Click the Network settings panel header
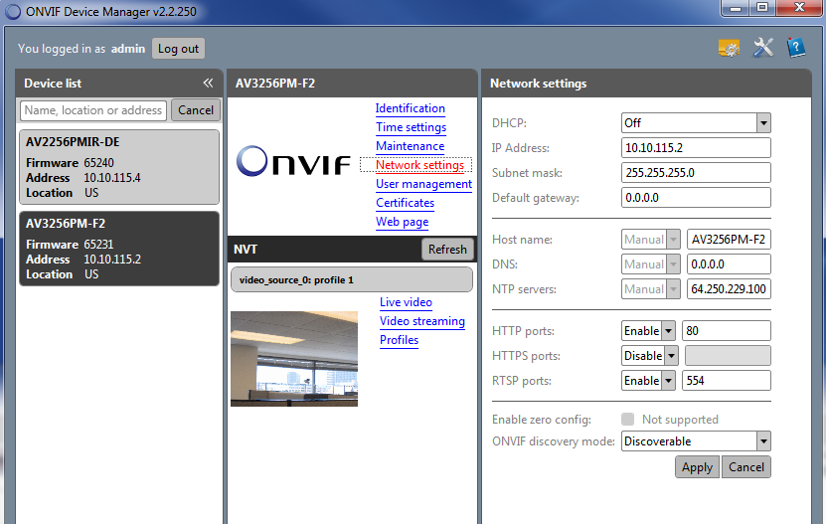826x524 pixels. tap(646, 84)
